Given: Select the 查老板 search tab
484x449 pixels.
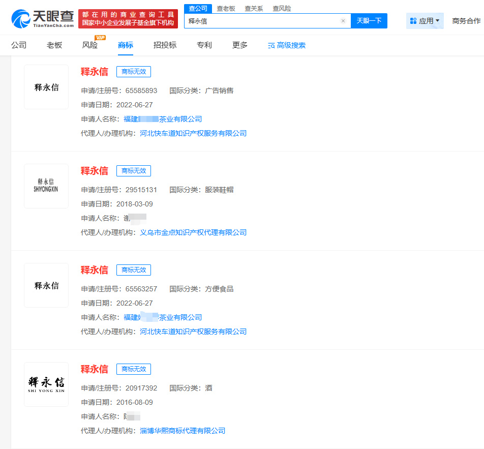Looking at the screenshot, I should click(x=226, y=9).
